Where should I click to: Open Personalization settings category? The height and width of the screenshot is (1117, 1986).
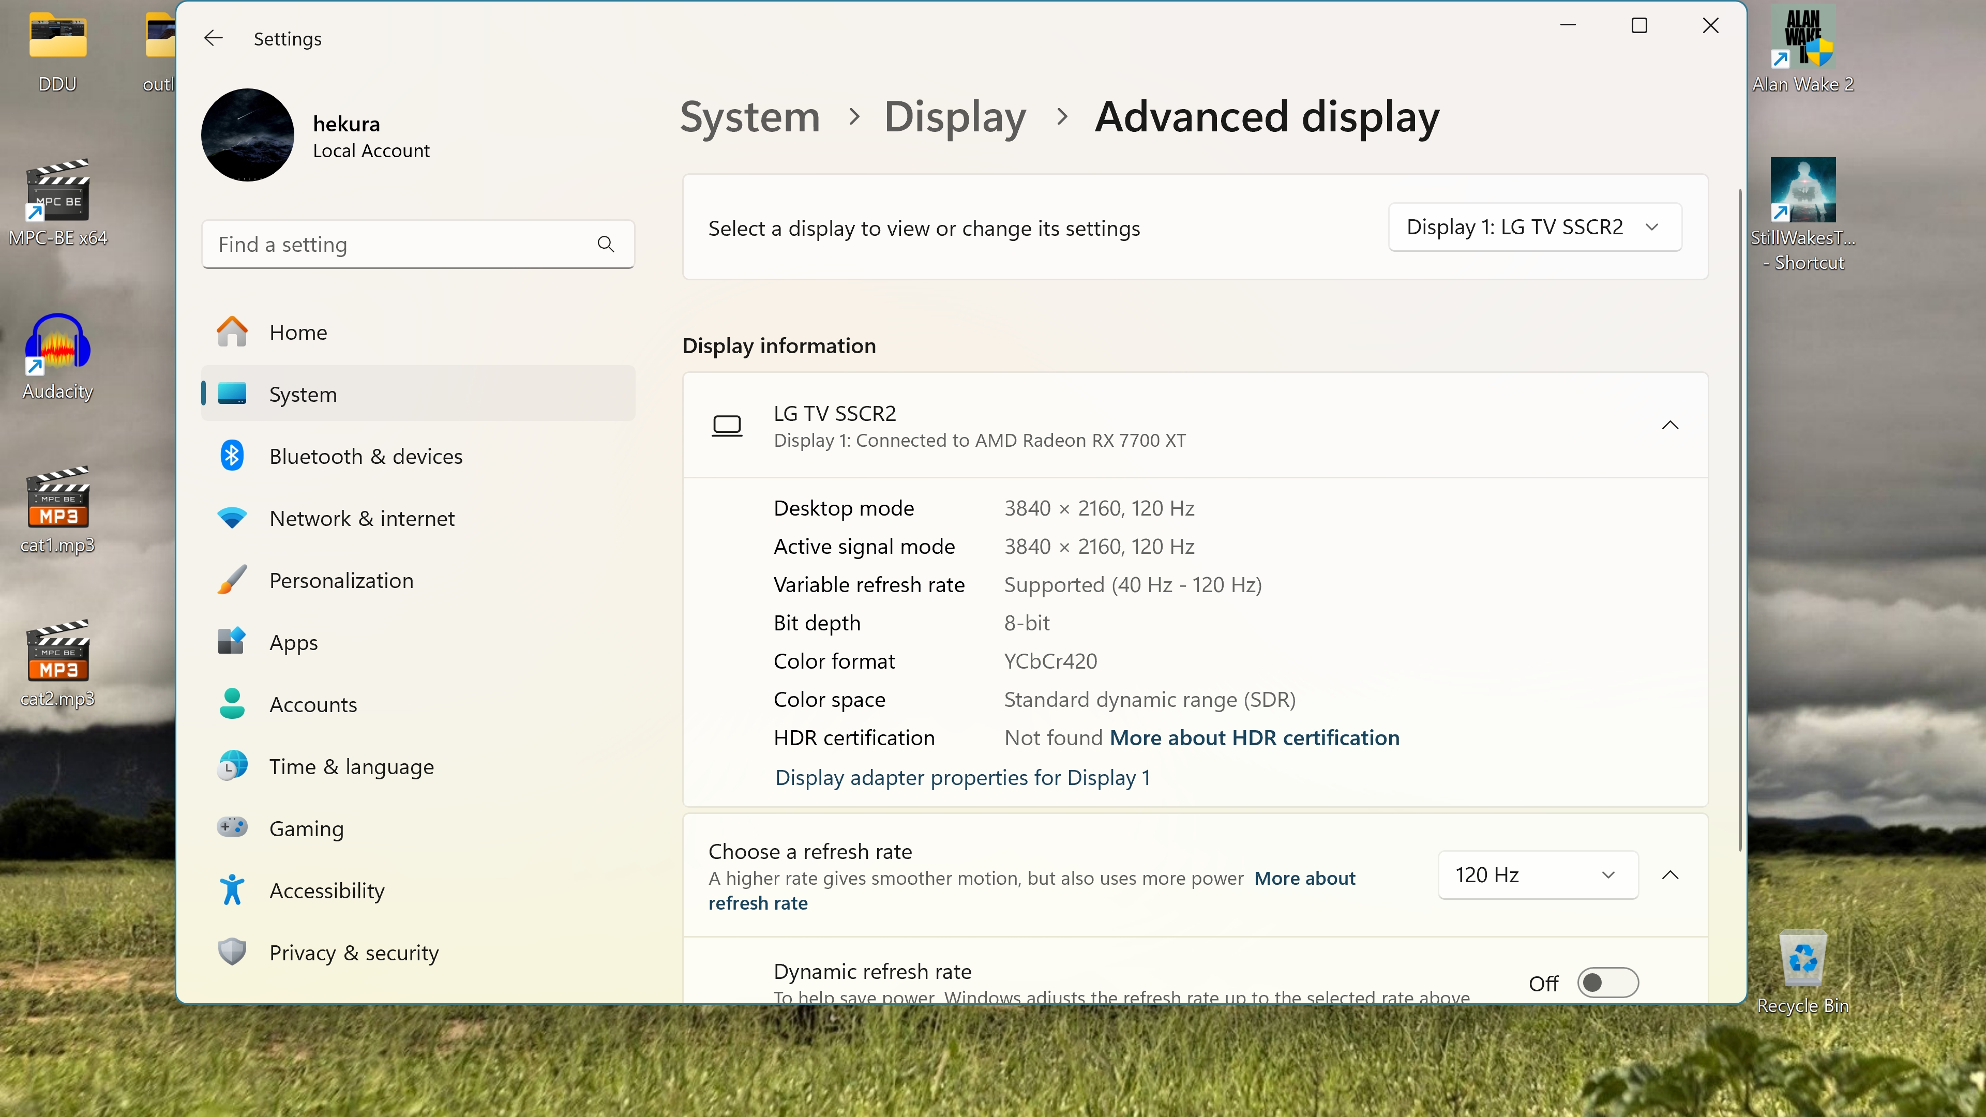point(341,580)
